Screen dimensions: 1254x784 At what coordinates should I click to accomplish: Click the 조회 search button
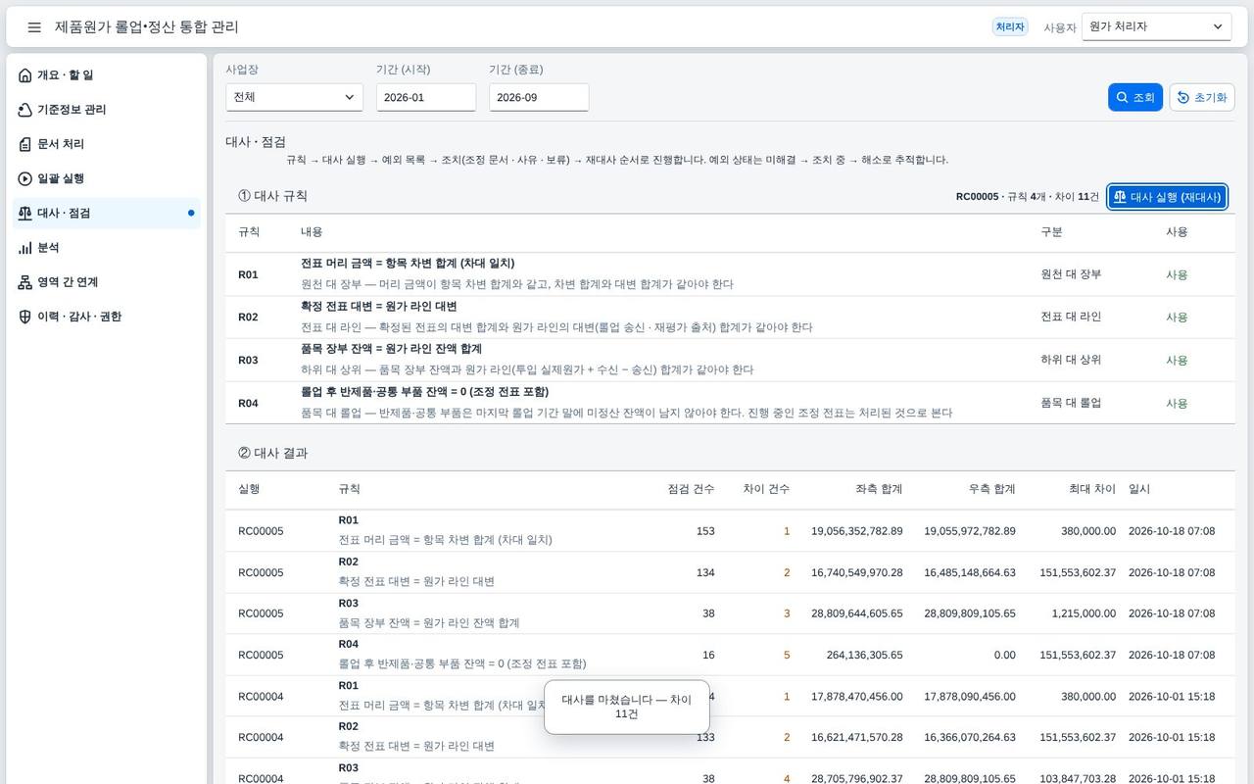[1135, 97]
